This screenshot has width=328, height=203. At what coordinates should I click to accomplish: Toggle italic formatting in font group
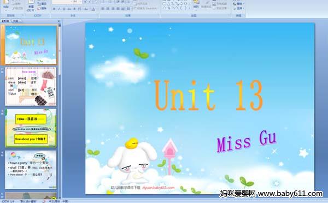(59, 9)
